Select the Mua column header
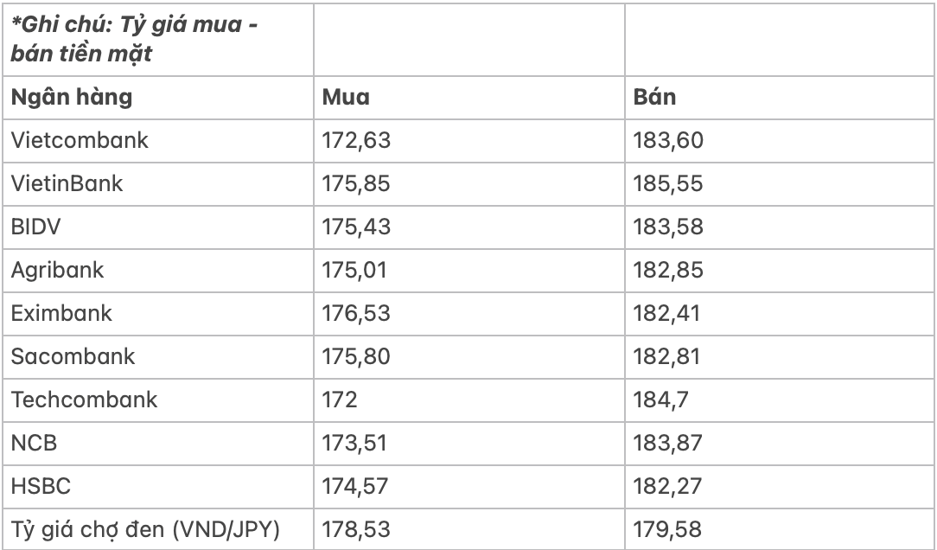Viewport: 937px width, 550px height. click(x=346, y=97)
